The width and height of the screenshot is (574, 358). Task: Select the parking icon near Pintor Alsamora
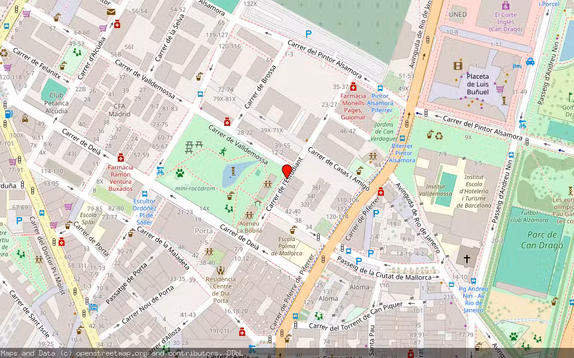click(309, 33)
